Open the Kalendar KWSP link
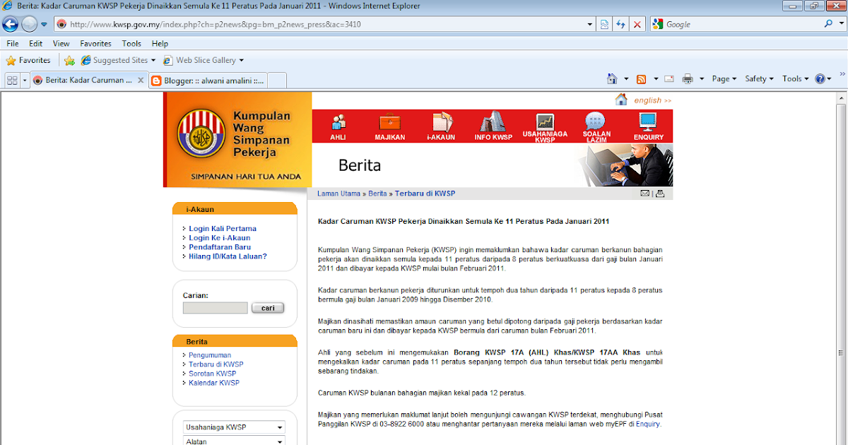848x445 pixels. [214, 383]
